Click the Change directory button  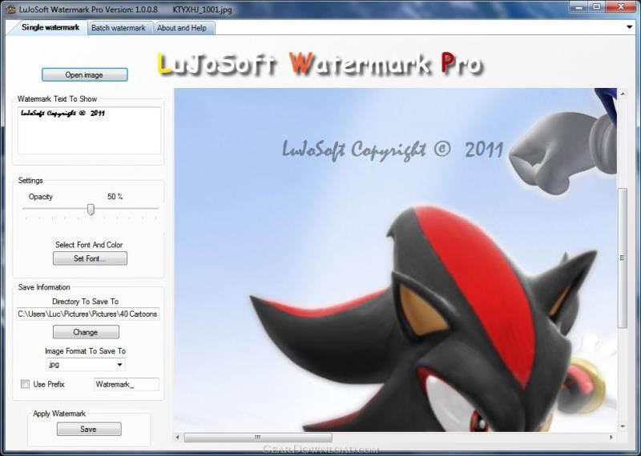coord(86,332)
